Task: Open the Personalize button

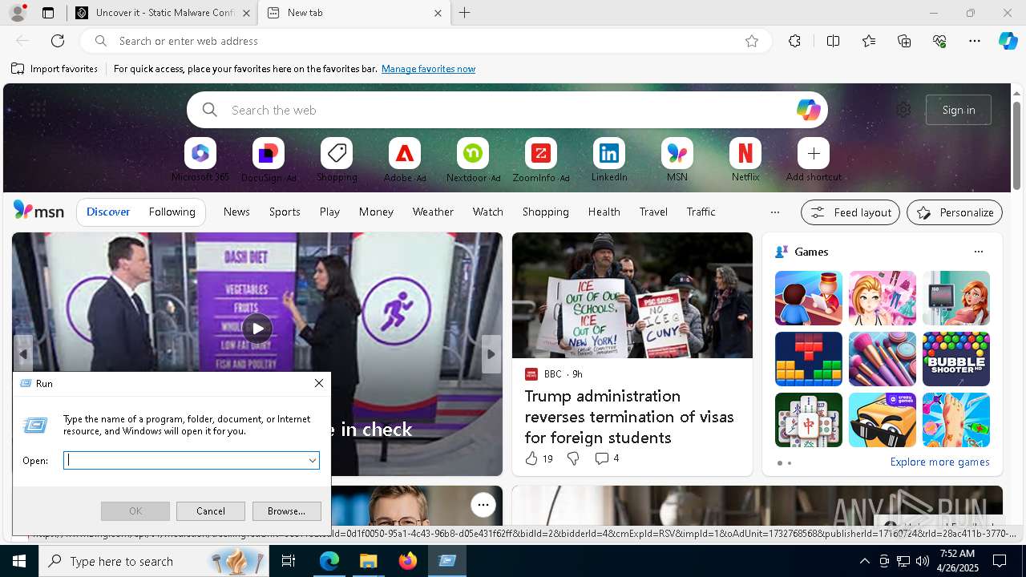Action: [955, 212]
